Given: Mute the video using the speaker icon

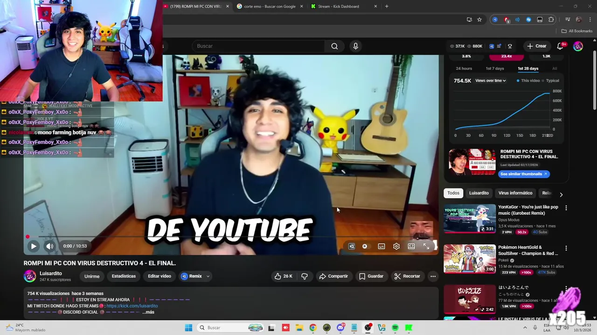Looking at the screenshot, I should 49,246.
